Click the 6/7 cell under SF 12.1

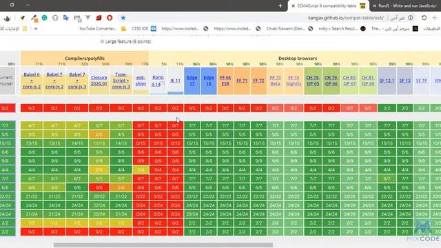click(387, 178)
